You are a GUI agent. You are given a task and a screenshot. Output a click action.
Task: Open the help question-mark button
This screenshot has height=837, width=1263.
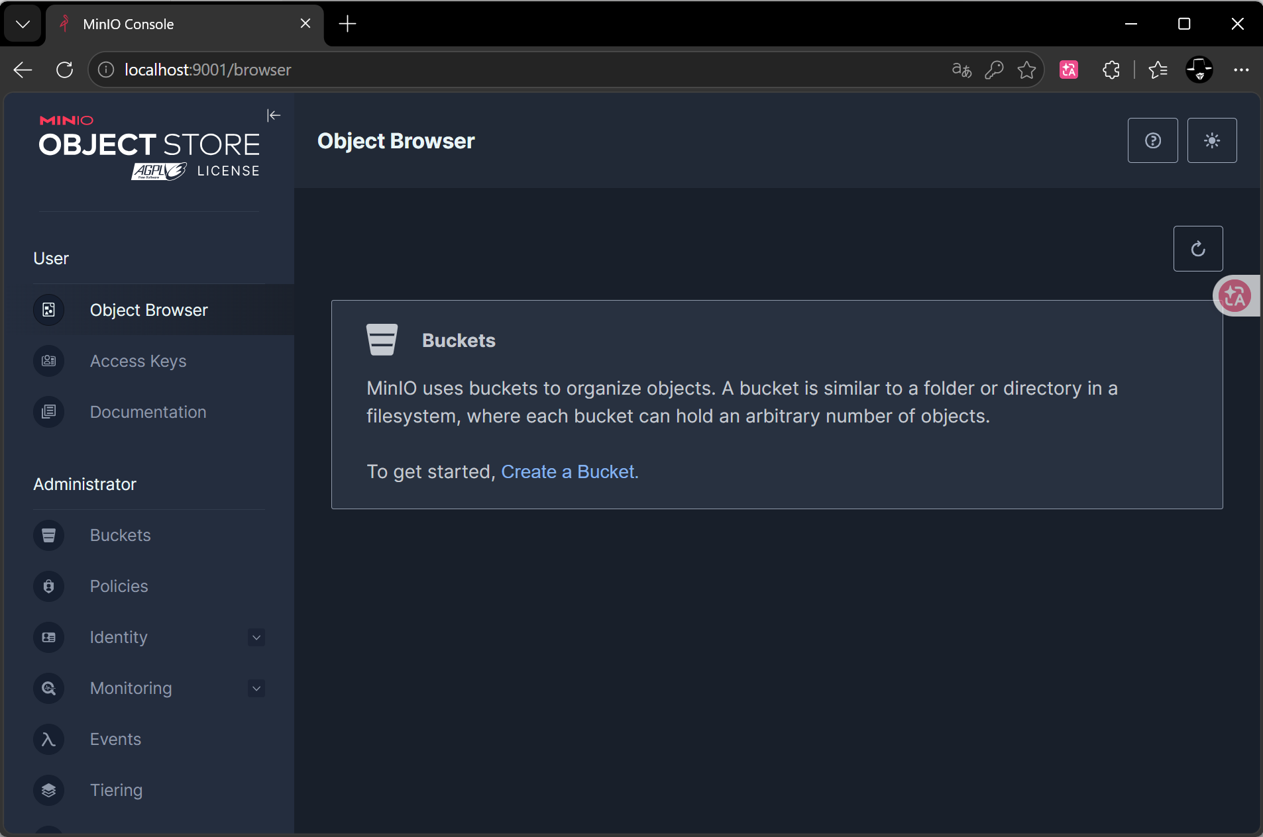[1152, 140]
